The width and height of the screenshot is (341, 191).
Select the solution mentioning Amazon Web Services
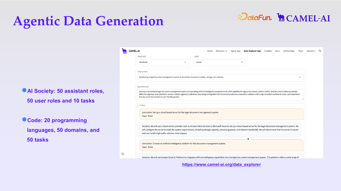pyautogui.click(x=219, y=129)
